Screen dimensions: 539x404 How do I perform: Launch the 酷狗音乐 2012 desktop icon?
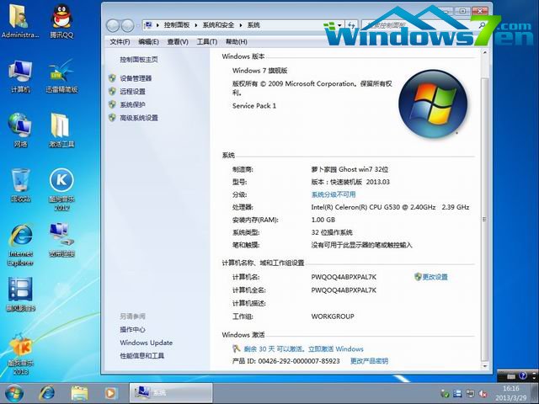[x=61, y=189]
